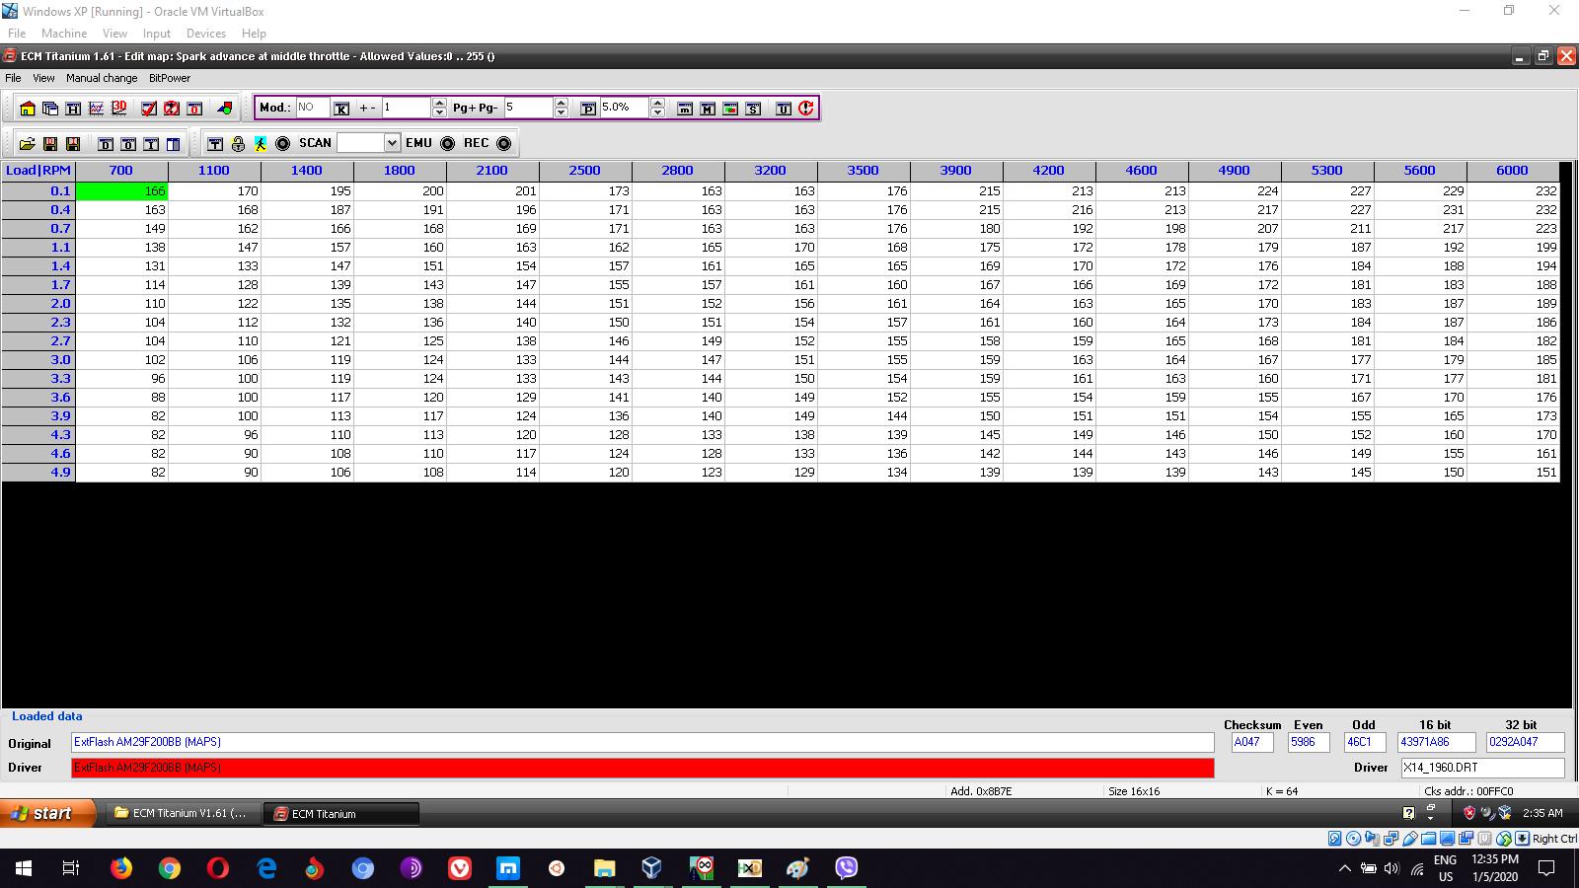Image resolution: width=1579 pixels, height=888 pixels.
Task: Click the running man icon
Action: [x=261, y=144]
